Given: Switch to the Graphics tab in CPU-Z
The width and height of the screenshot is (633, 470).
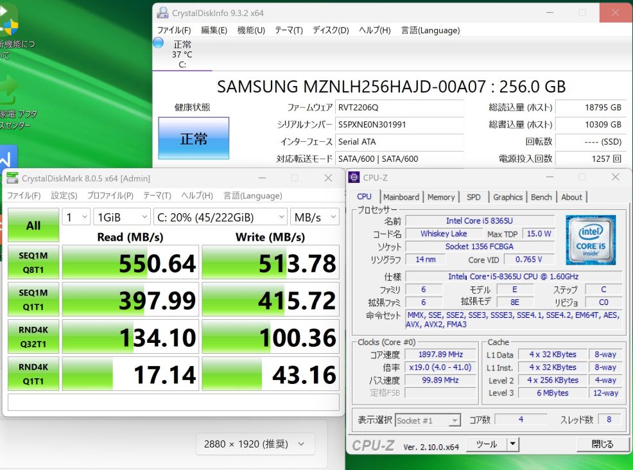Looking at the screenshot, I should coord(507,197).
